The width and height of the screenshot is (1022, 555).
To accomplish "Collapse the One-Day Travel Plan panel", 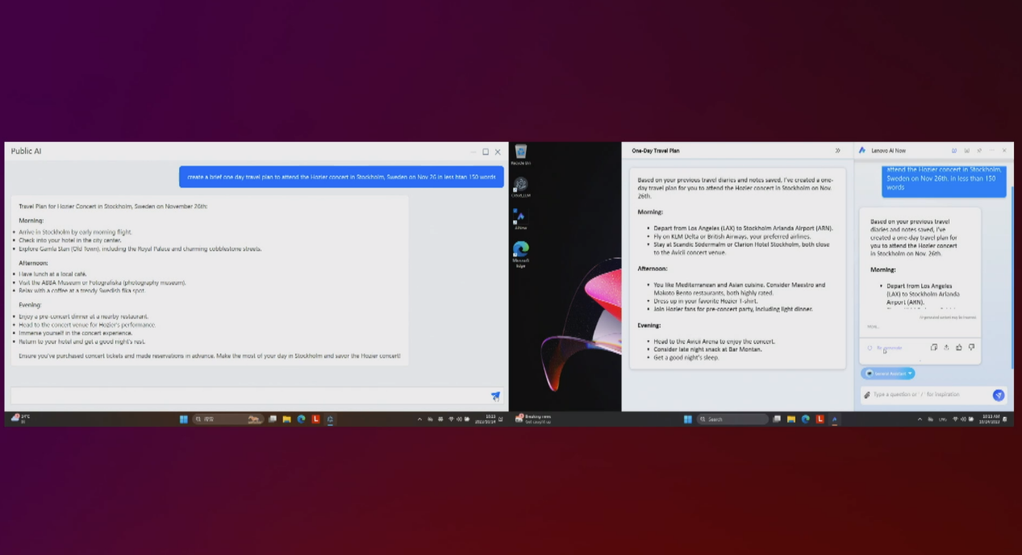I will coord(837,151).
